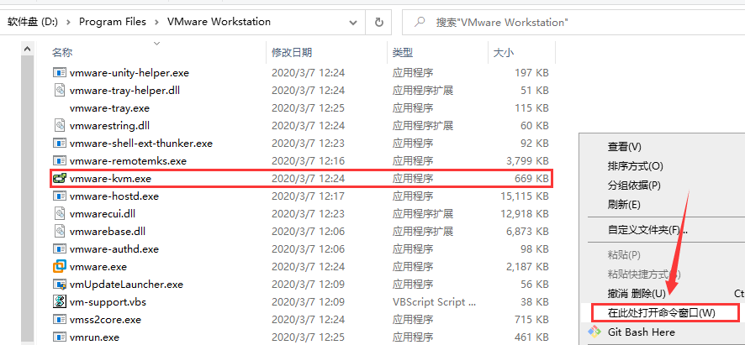Select vmss2core.exe file icon
The image size is (745, 345).
(59, 319)
